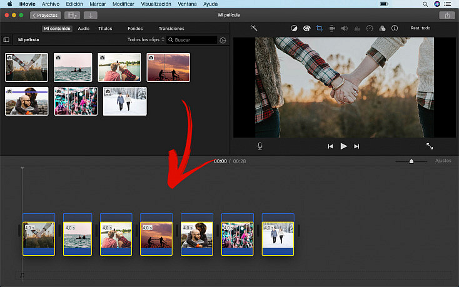459x287 pixels.
Task: Open the Marcar menu
Action: pos(98,4)
